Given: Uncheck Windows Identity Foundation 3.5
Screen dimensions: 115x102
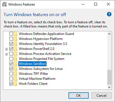Looking at the screenshot, I should pos(11,44).
